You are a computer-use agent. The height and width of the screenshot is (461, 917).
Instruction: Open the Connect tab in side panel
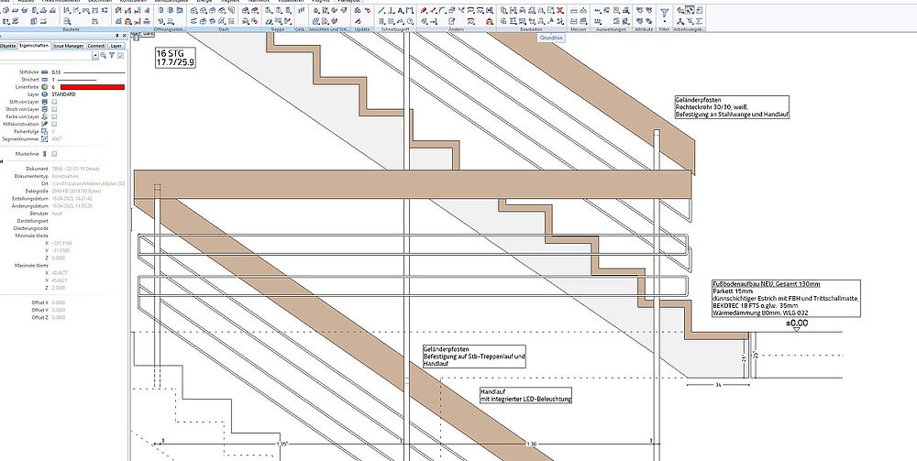coord(95,45)
